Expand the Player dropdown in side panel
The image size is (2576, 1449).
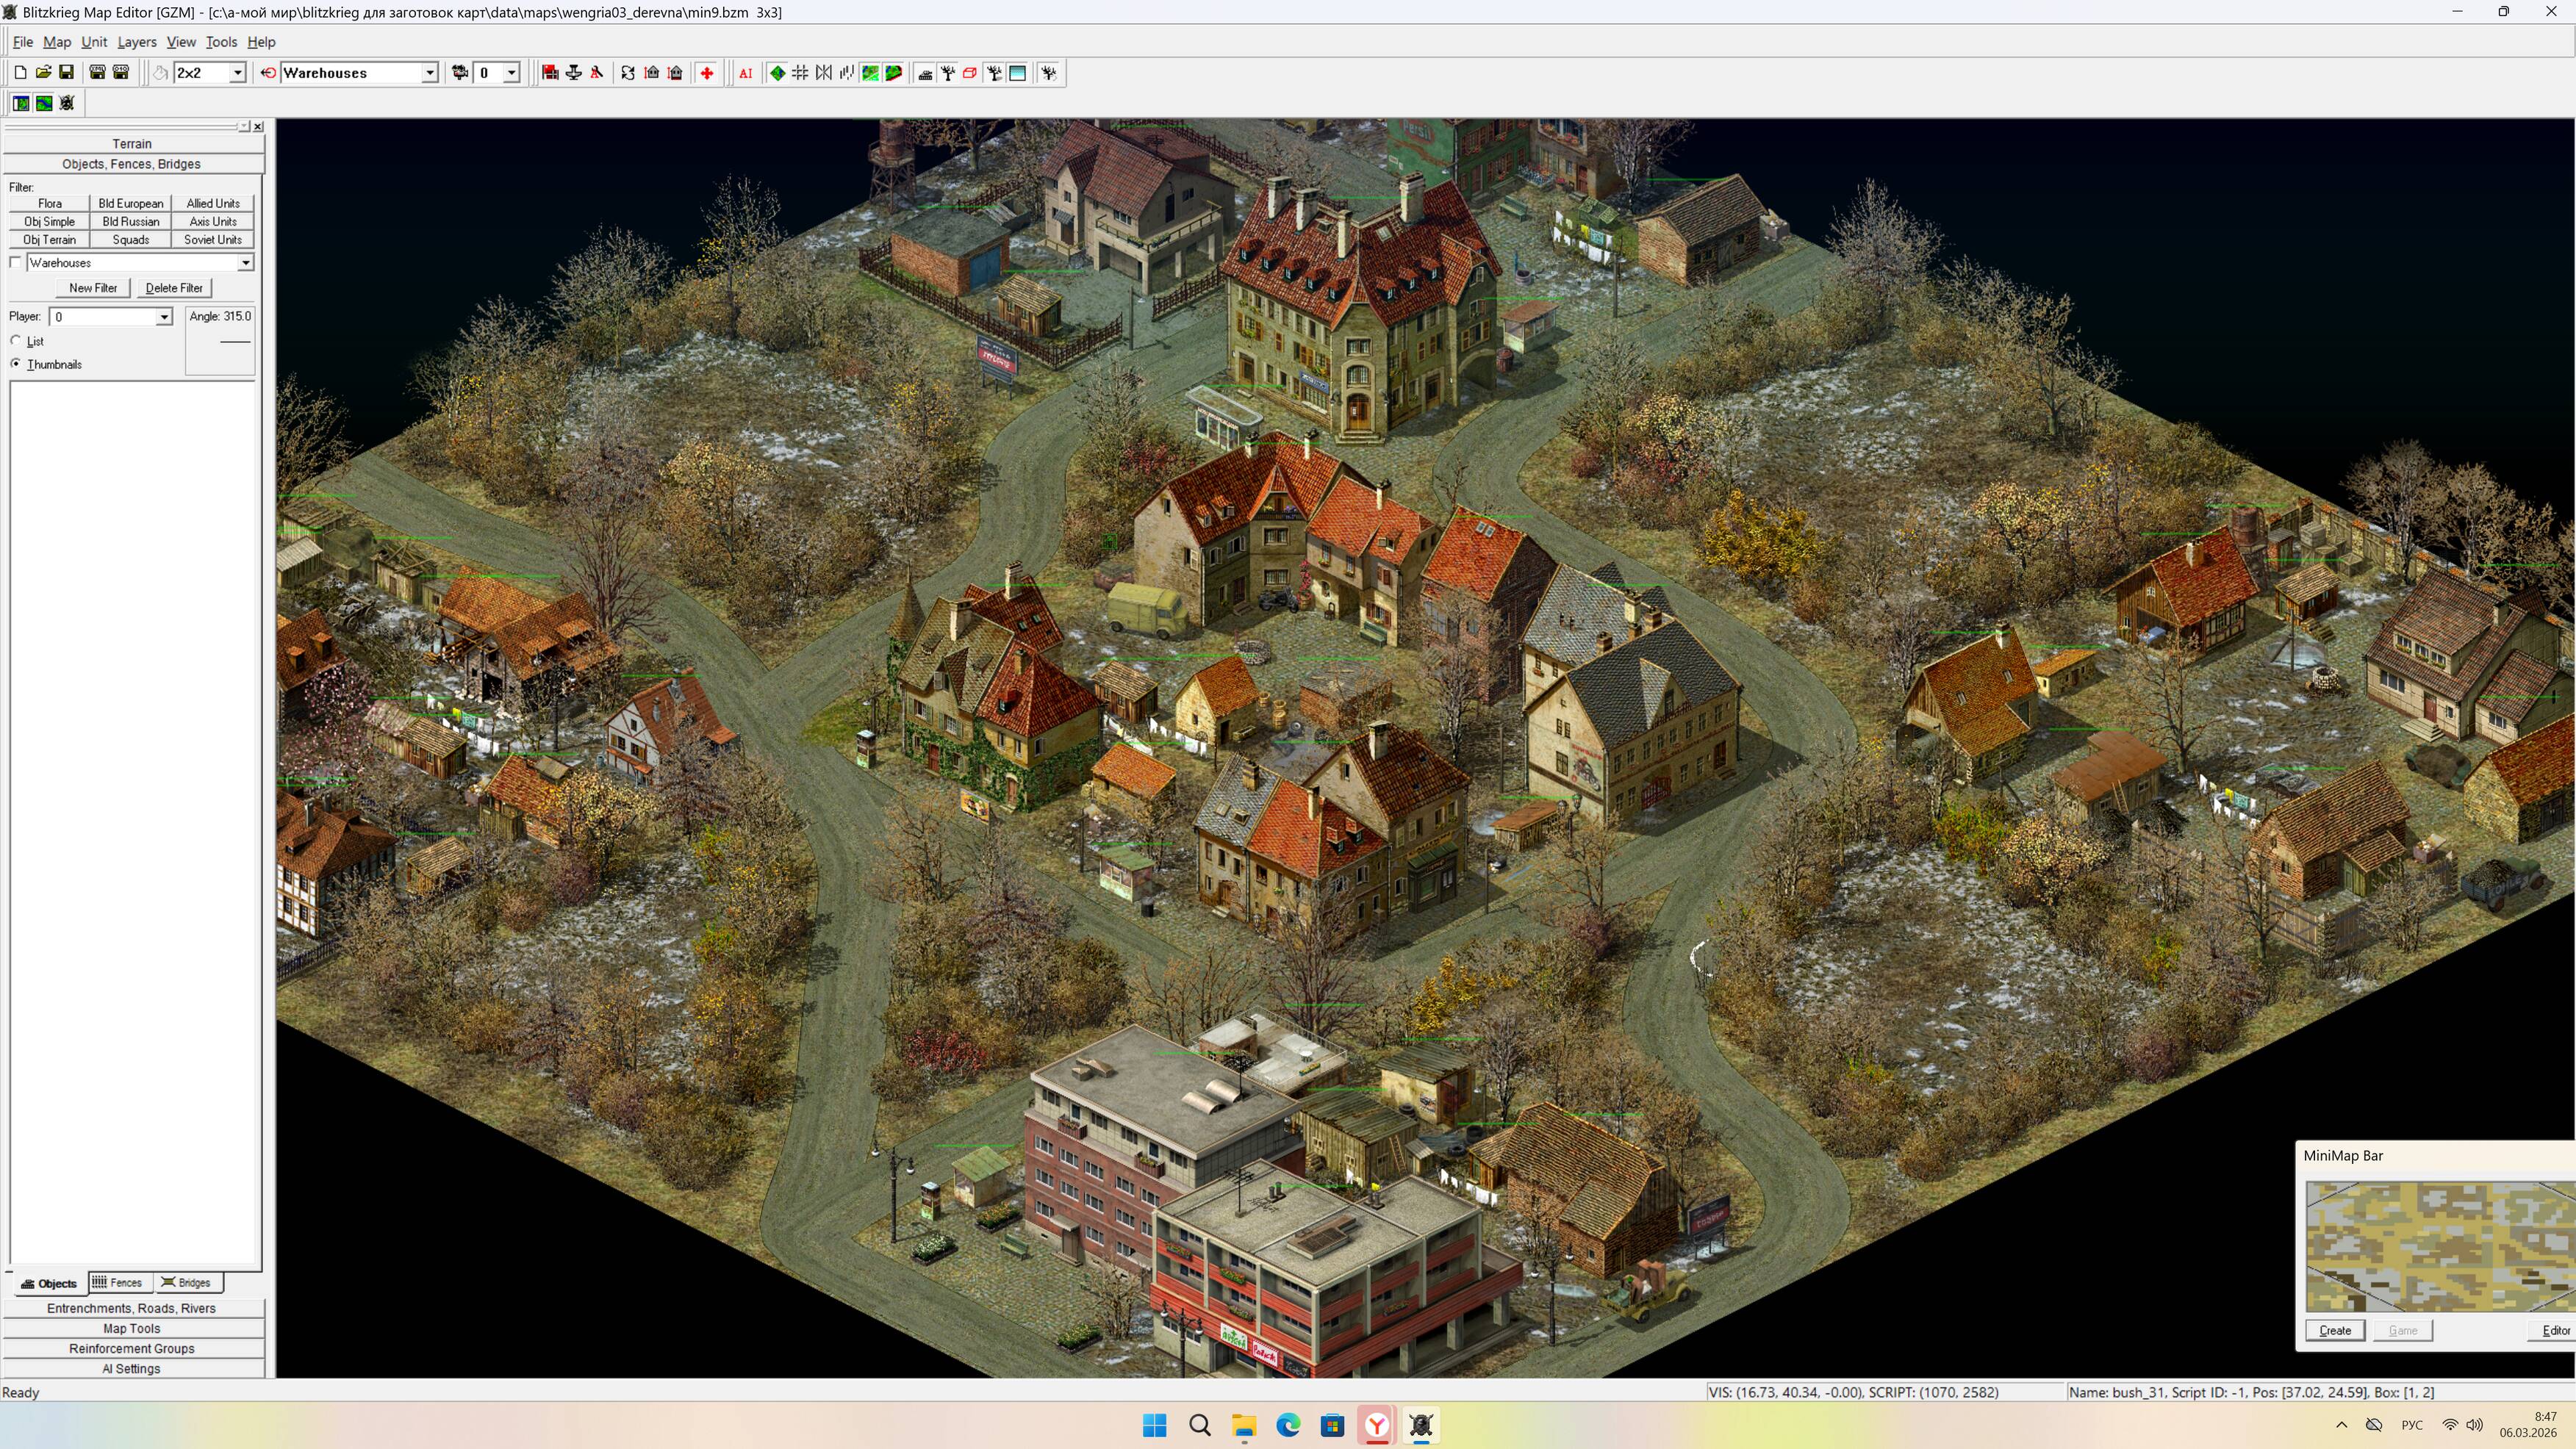pos(164,317)
